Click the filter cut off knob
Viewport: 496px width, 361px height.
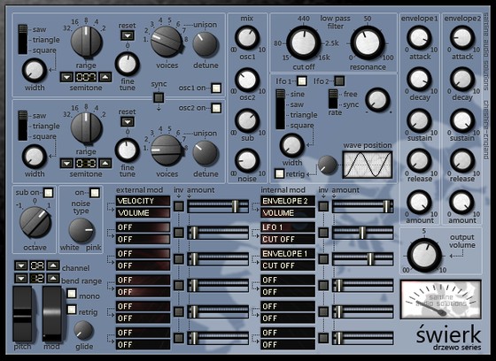click(x=303, y=43)
